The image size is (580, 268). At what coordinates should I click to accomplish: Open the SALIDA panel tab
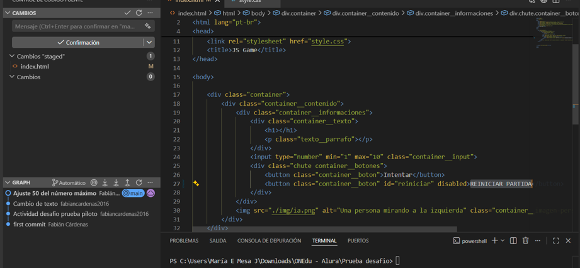click(x=218, y=241)
